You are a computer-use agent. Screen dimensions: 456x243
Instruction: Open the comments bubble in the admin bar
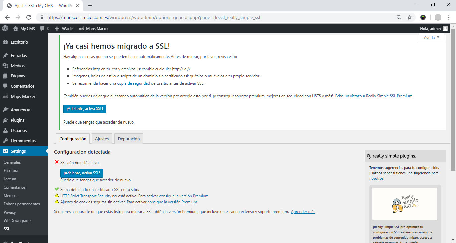point(45,29)
